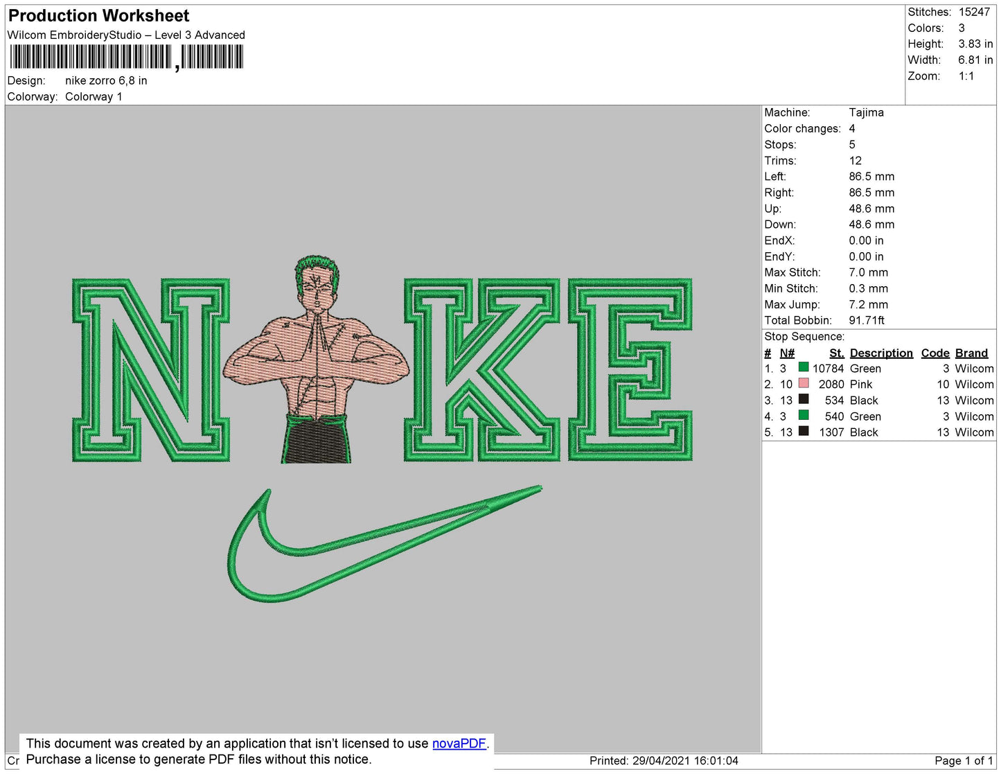Click the width value '6.81 in'

tap(975, 60)
